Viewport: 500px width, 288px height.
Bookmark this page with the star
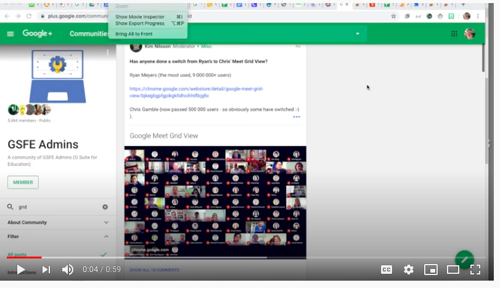(393, 16)
